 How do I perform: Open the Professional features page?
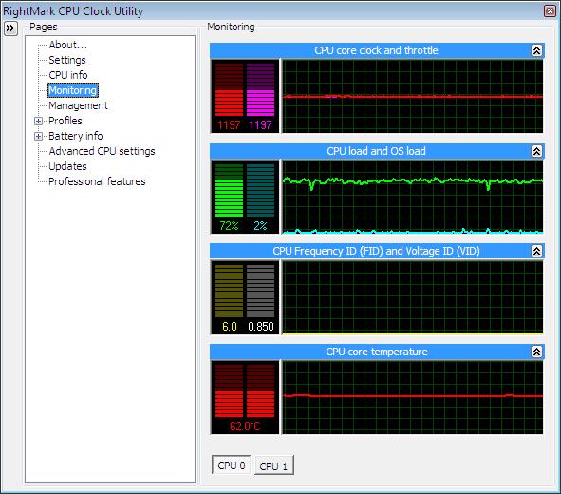coord(97,181)
